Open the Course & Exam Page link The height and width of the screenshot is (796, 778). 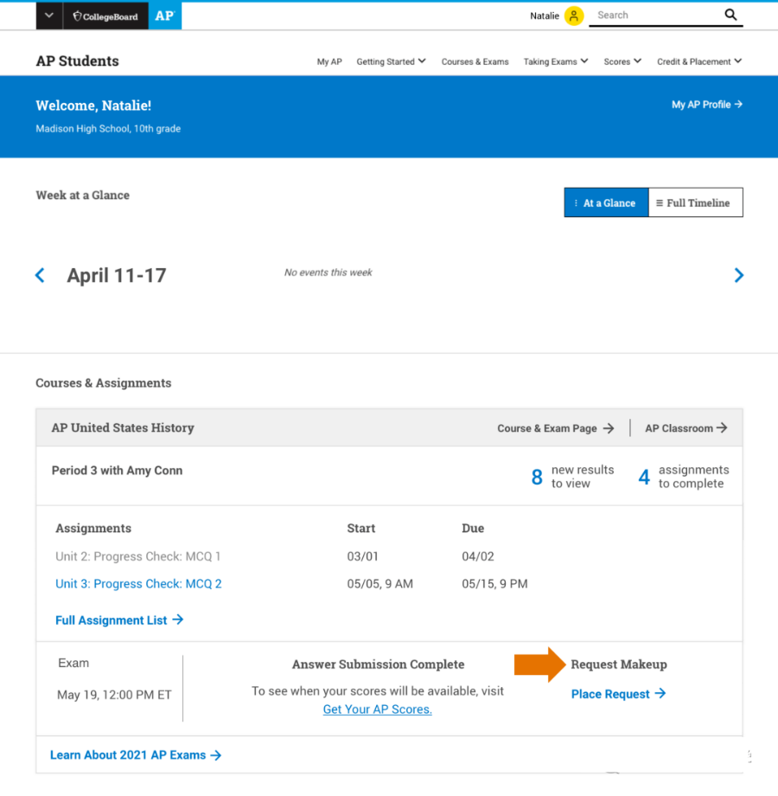pos(555,428)
